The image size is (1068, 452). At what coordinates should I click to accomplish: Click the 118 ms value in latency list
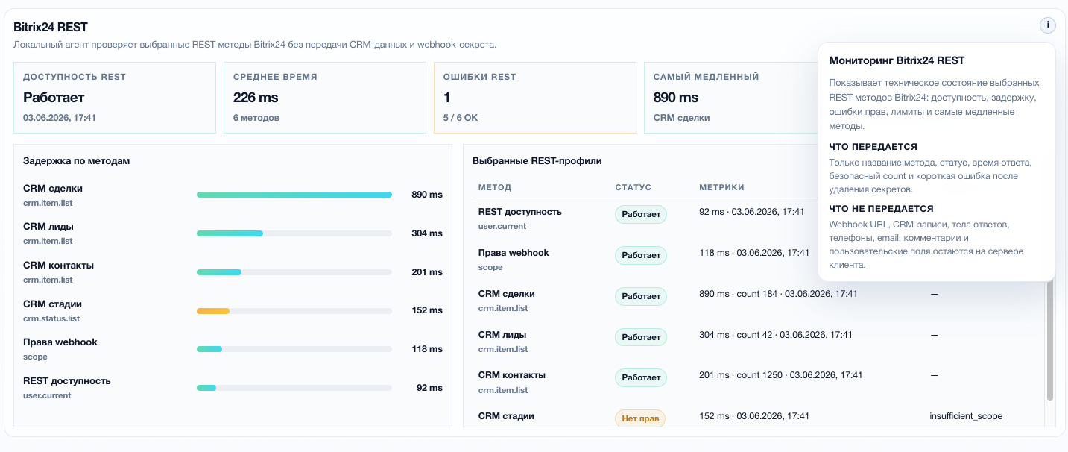tap(427, 349)
